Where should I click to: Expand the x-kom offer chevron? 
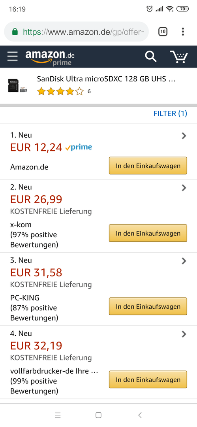point(184,188)
